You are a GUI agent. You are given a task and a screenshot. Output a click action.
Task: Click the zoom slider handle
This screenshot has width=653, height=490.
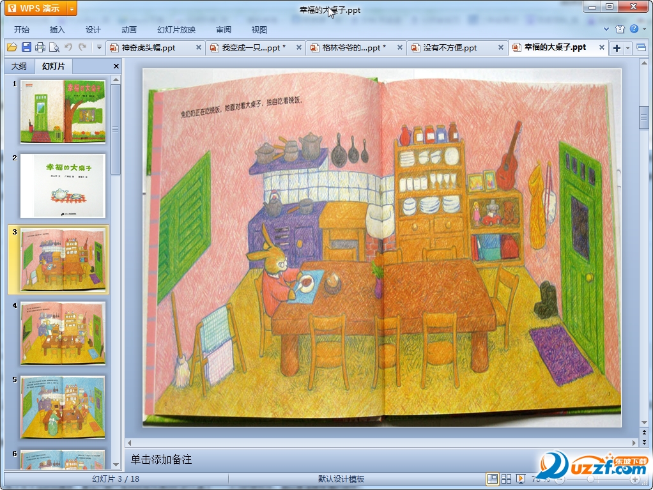pyautogui.click(x=590, y=479)
